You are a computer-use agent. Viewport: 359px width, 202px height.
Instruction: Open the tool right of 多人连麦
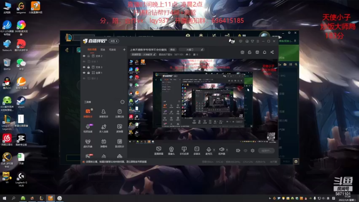pyautogui.click(x=119, y=128)
